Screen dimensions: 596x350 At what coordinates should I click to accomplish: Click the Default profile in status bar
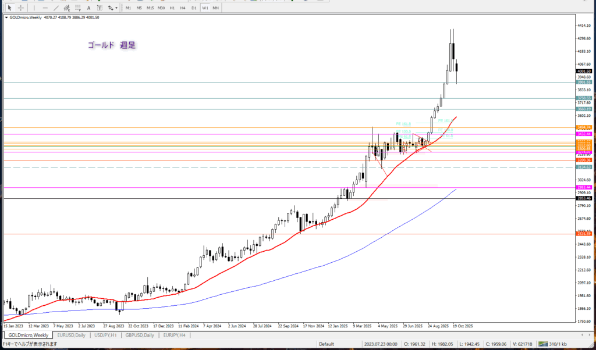(327, 344)
